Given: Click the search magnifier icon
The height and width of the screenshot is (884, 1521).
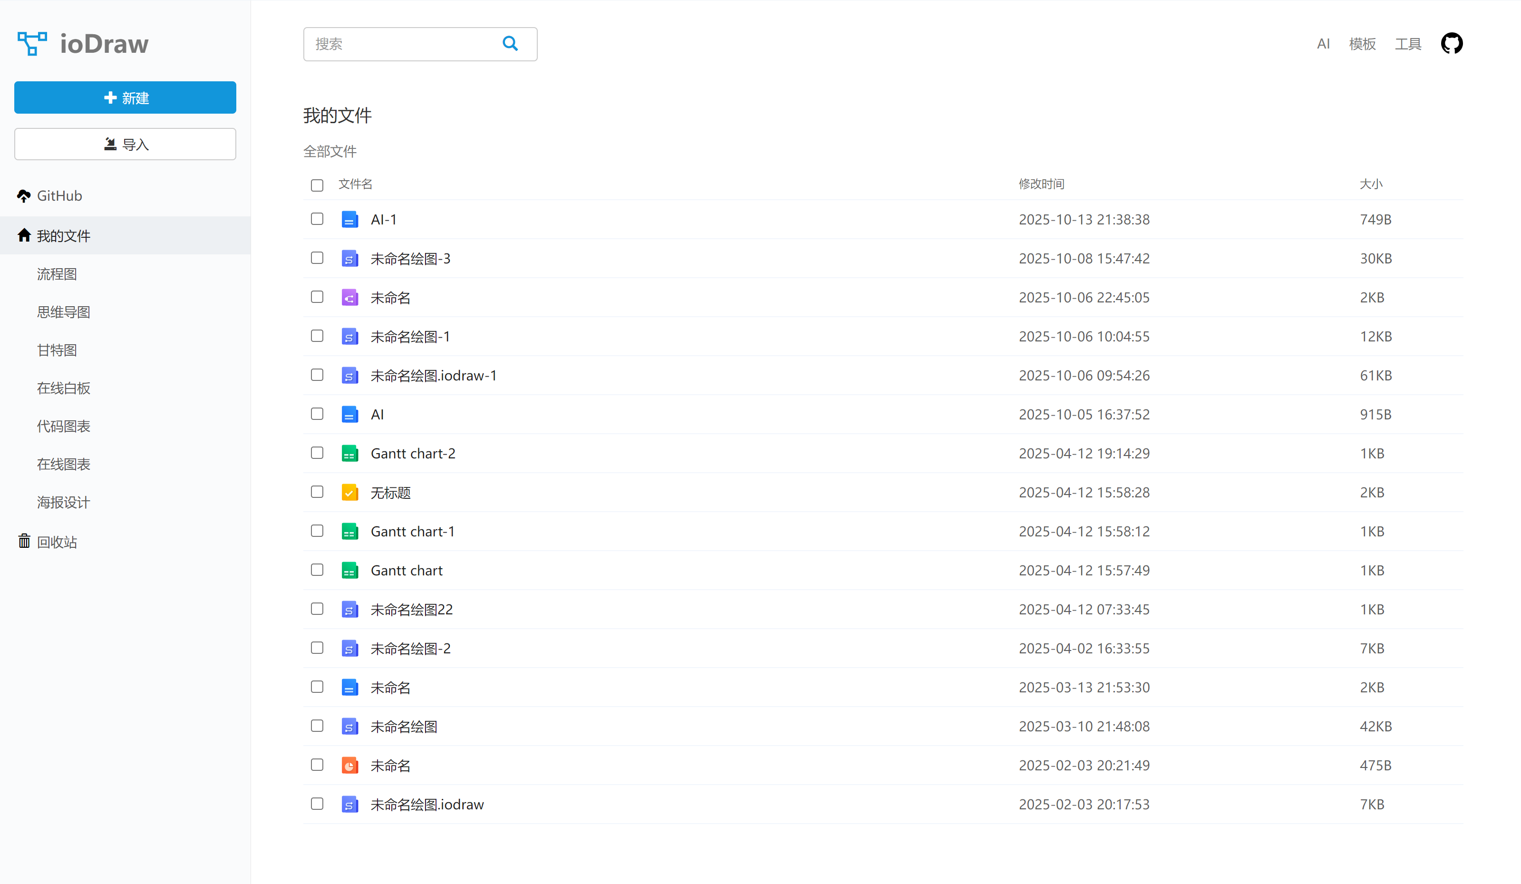Looking at the screenshot, I should [510, 43].
